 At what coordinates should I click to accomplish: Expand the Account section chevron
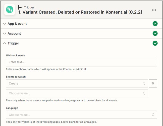pos(4,33)
